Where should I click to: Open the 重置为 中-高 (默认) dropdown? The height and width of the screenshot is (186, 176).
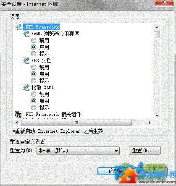coord(78,151)
